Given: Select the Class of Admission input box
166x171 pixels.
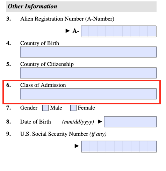Looking at the screenshot, I should point(88,94).
